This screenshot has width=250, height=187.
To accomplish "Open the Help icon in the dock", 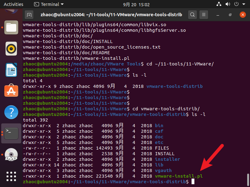I will [x=11, y=112].
